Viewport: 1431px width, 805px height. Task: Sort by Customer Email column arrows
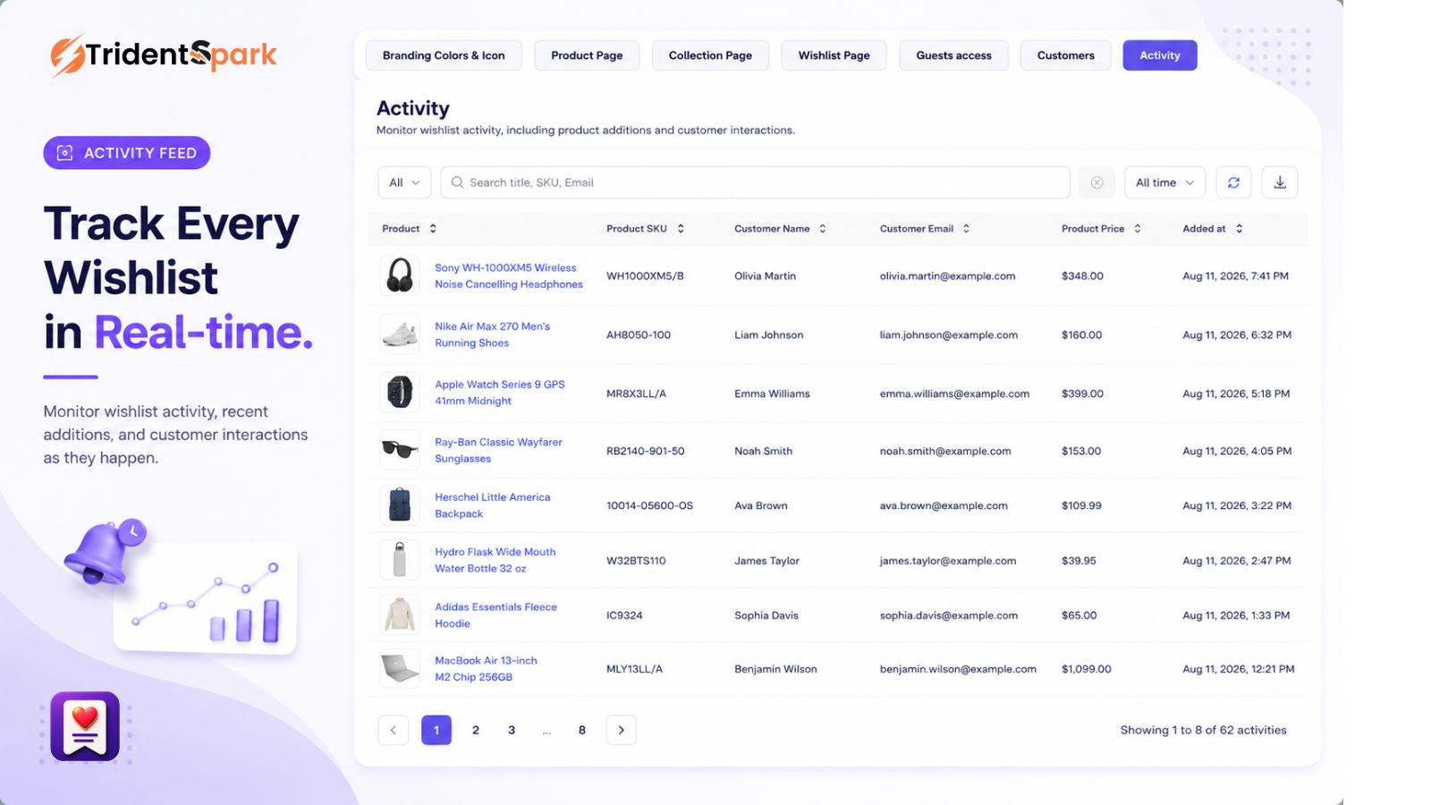coord(967,229)
